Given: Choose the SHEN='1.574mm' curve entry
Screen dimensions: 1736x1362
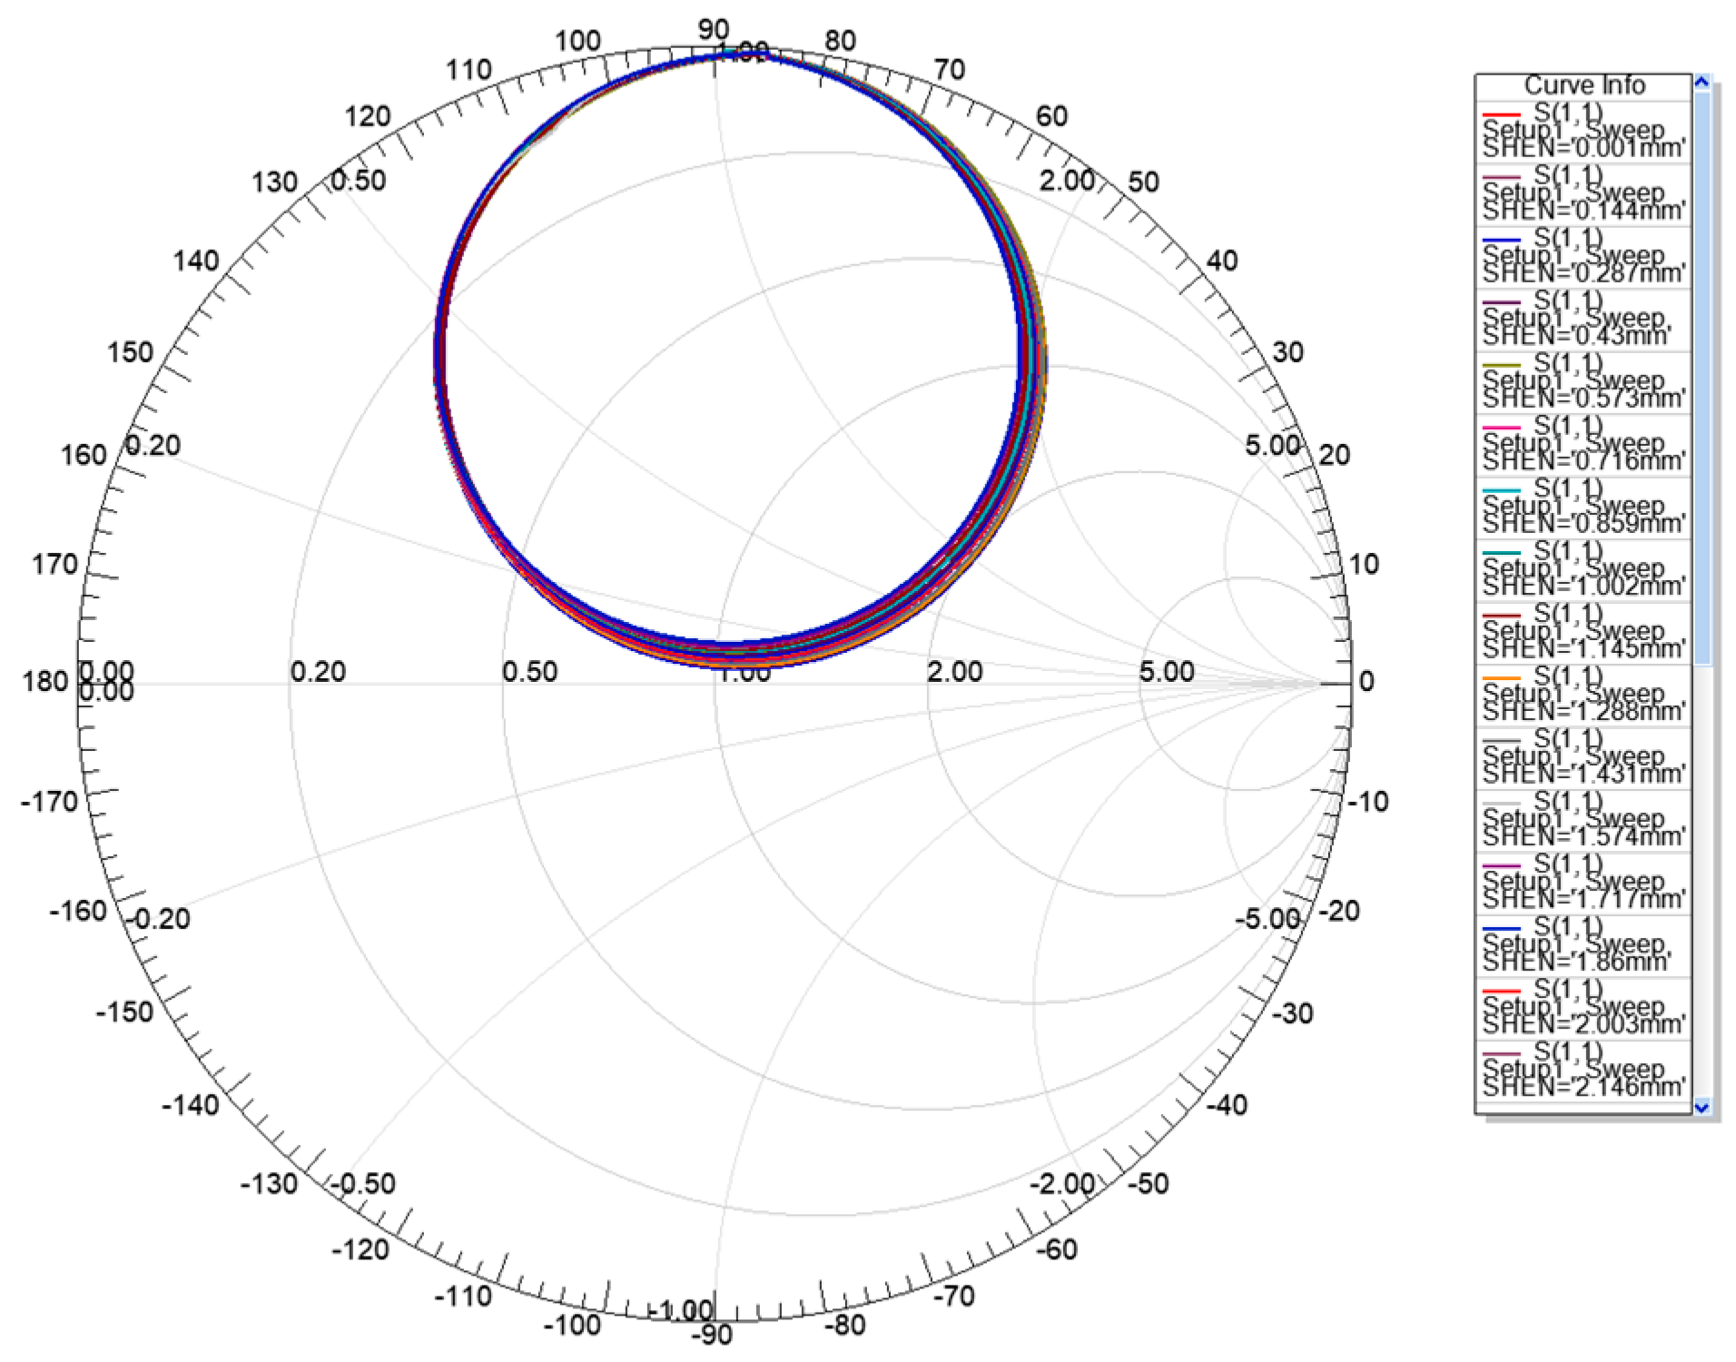Looking at the screenshot, I should pyautogui.click(x=1583, y=820).
